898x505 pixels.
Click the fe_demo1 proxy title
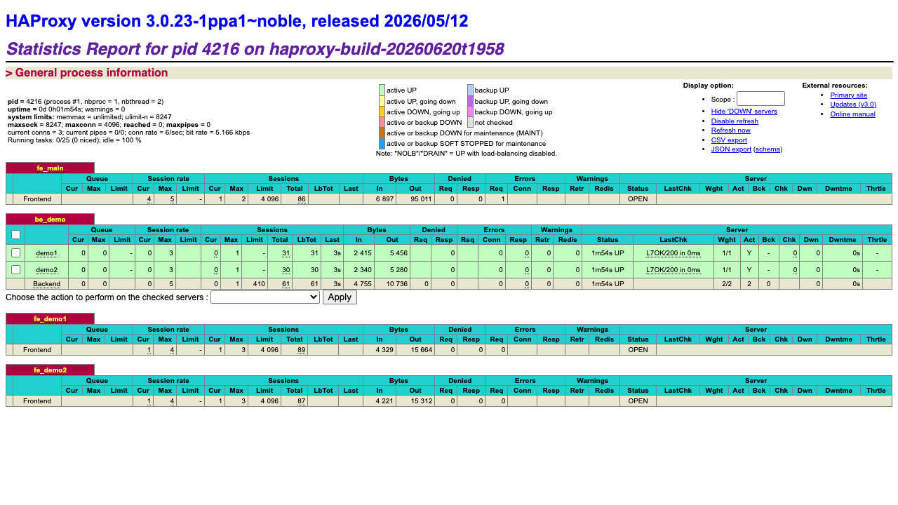coord(50,319)
